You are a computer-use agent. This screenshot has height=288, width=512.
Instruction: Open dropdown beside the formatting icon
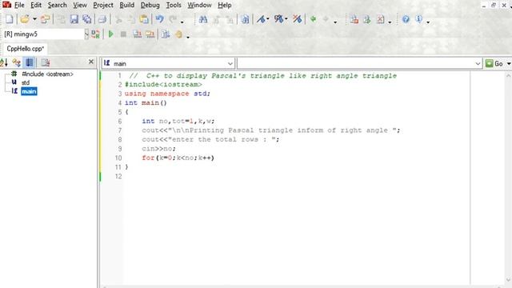tap(268, 19)
